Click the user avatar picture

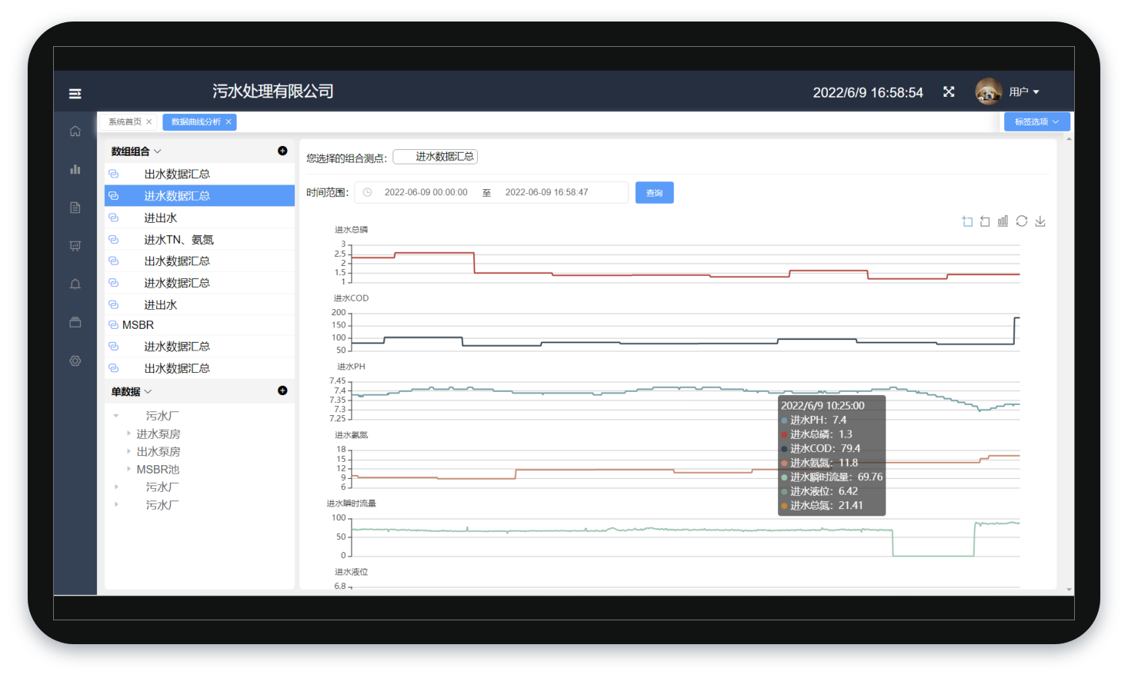click(989, 91)
